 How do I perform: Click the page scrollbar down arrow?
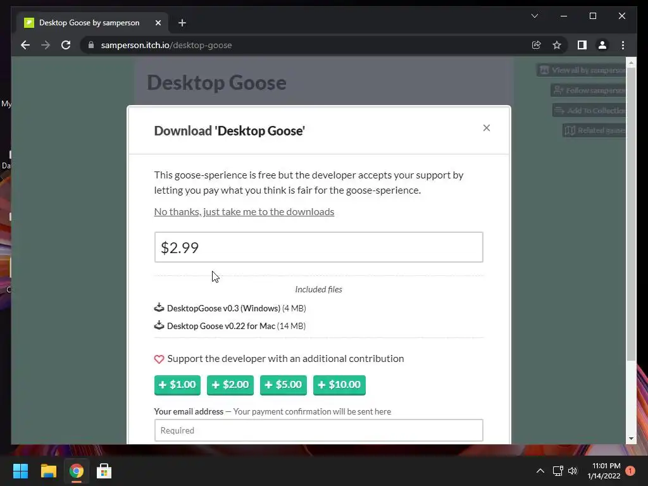pyautogui.click(x=631, y=439)
